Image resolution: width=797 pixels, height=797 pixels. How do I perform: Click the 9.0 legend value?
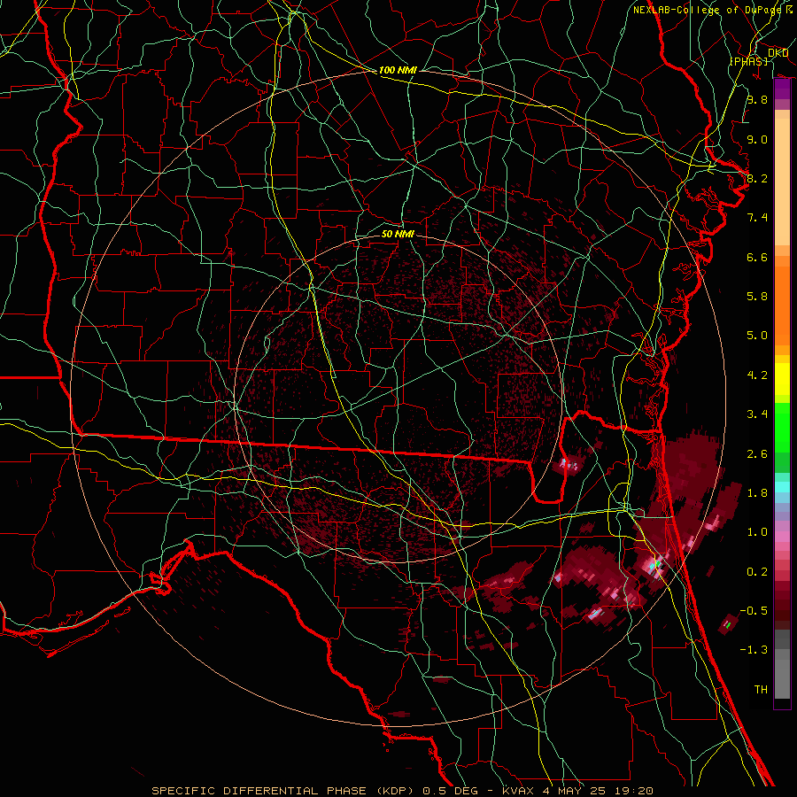pos(757,139)
